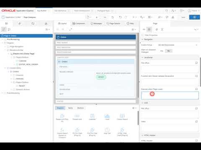Set Warn on Unsaved Changes to No
201x150 pixels.
169,51
